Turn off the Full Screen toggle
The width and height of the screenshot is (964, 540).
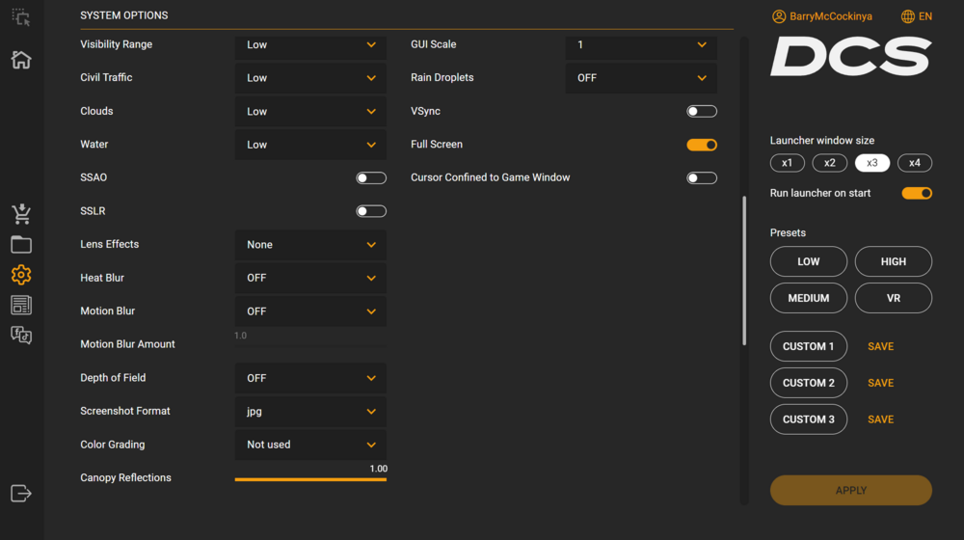(x=702, y=145)
